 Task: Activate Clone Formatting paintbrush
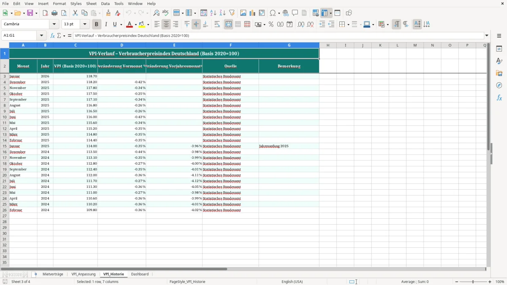click(109, 13)
